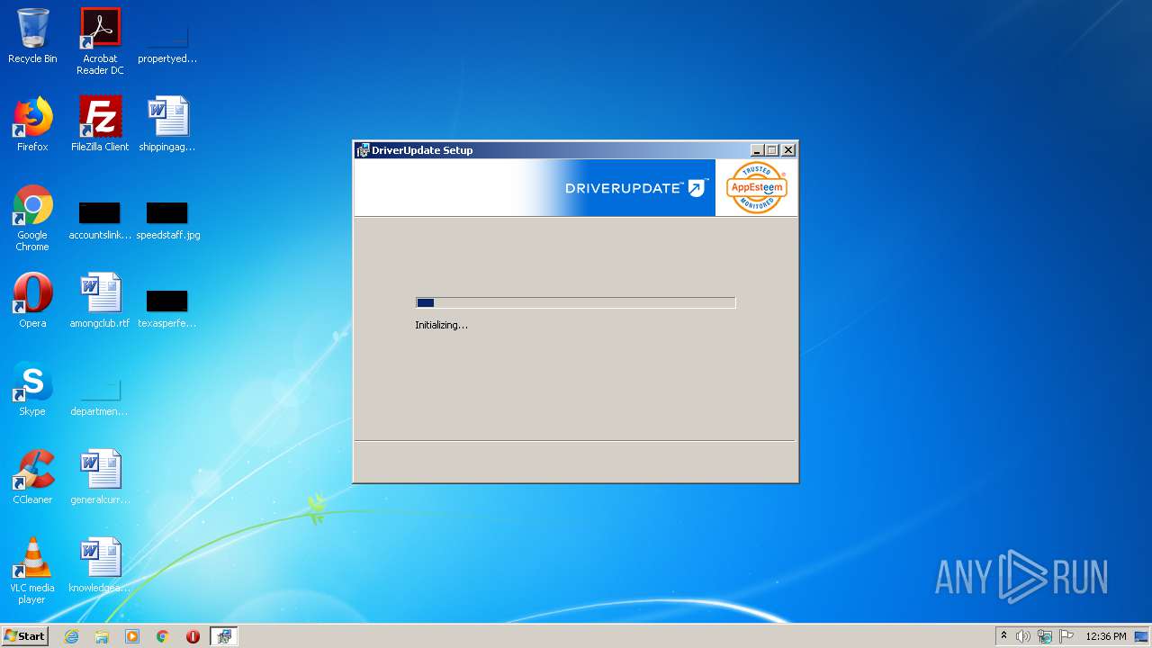Viewport: 1152px width, 648px height.
Task: Open the Opera desktop shortcut
Action: click(32, 301)
